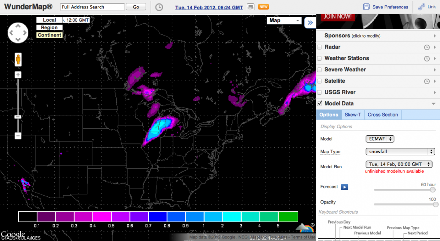This screenshot has width=440, height=241.
Task: Click the Save Preferences disk icon
Action: click(366, 7)
